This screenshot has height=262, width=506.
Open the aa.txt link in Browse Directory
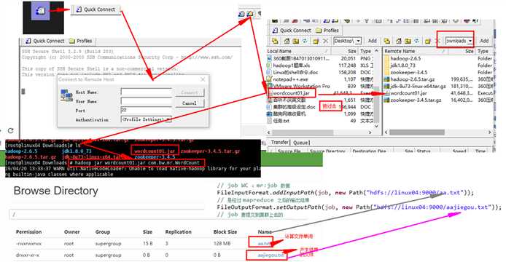[x=264, y=244]
